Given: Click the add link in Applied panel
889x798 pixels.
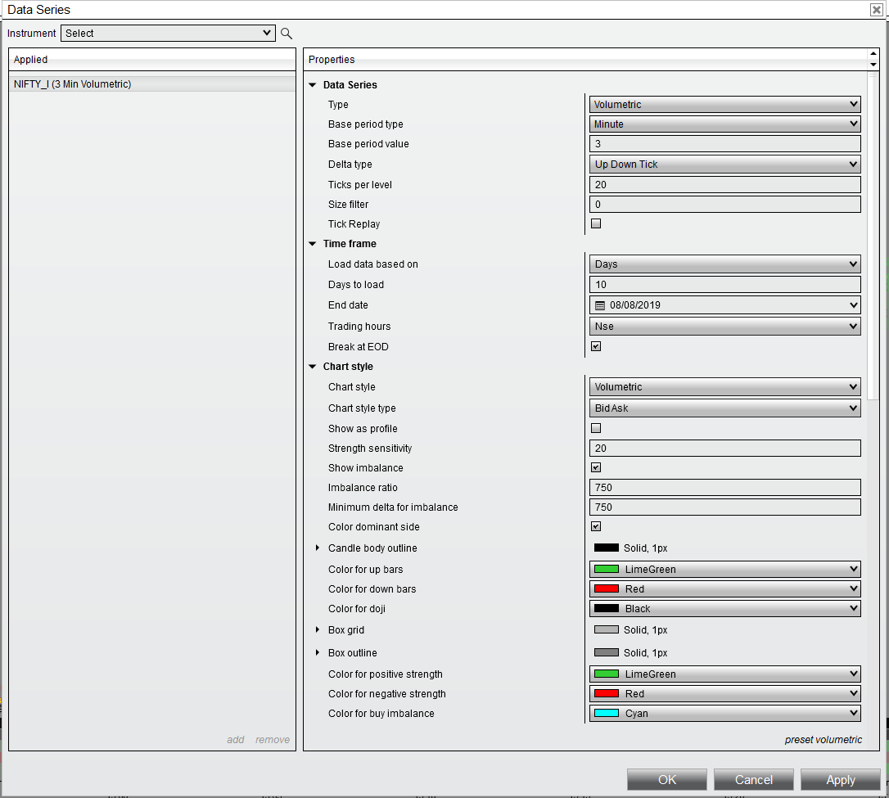Looking at the screenshot, I should 235,740.
